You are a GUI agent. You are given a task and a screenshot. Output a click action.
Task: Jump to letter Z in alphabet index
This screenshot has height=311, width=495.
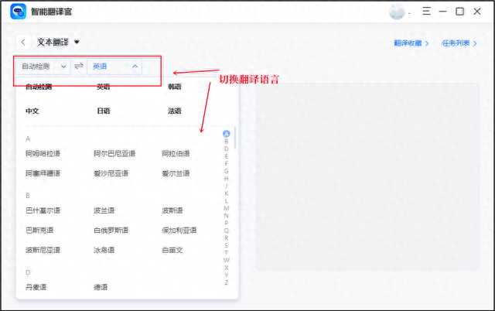[227, 282]
